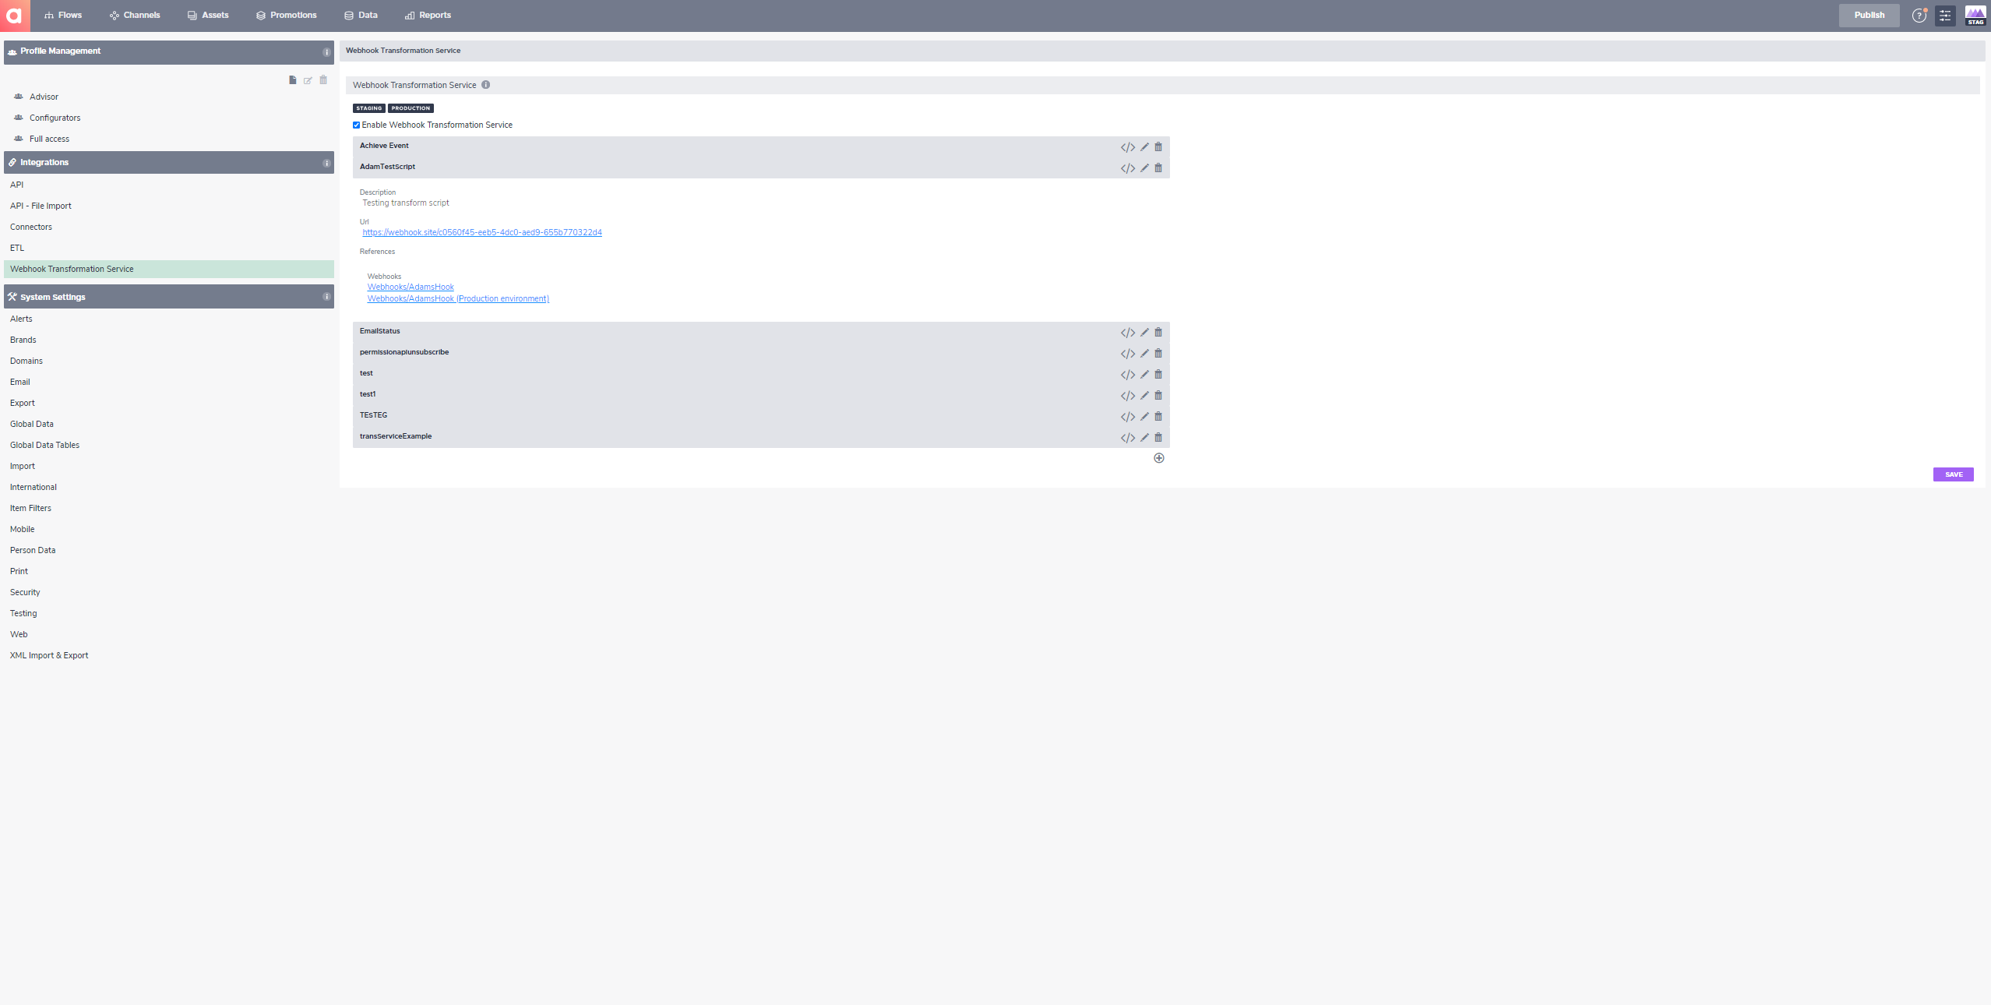Select the Configurators profile
1991x1005 pixels.
click(55, 118)
